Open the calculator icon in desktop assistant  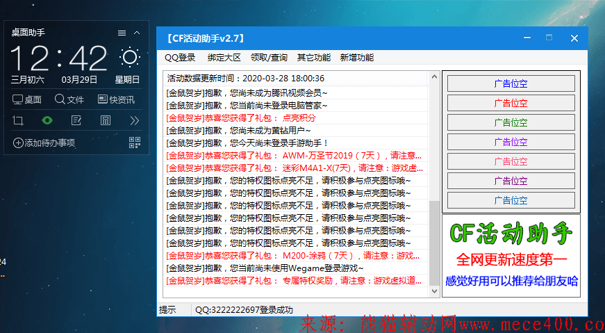[106, 120]
